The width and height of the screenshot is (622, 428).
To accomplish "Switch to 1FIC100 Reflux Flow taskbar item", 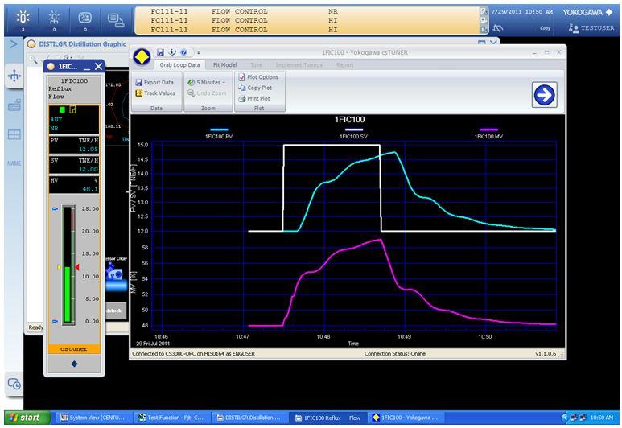I will [328, 418].
